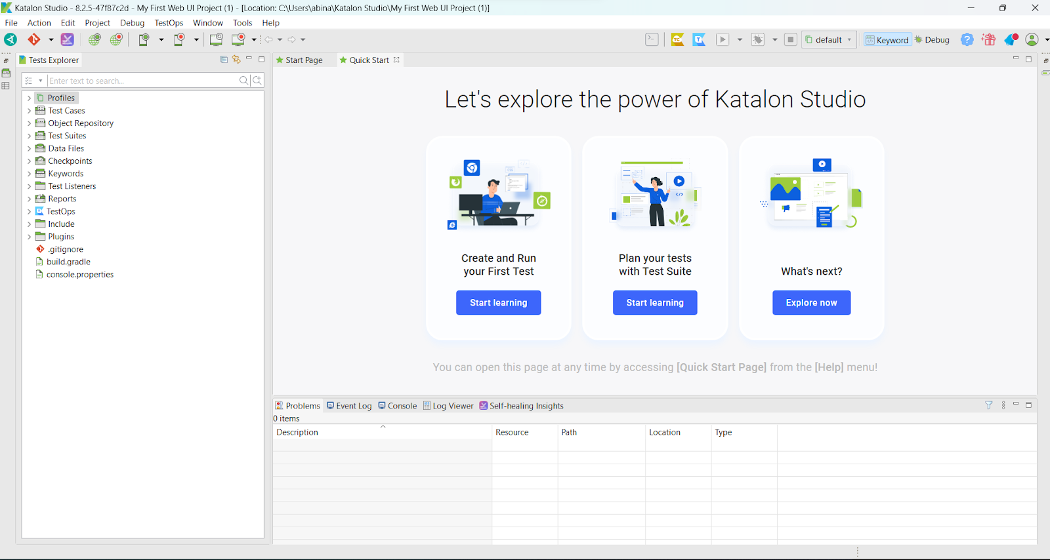
Task: Launch Spy Web globe icon
Action: coord(94,39)
